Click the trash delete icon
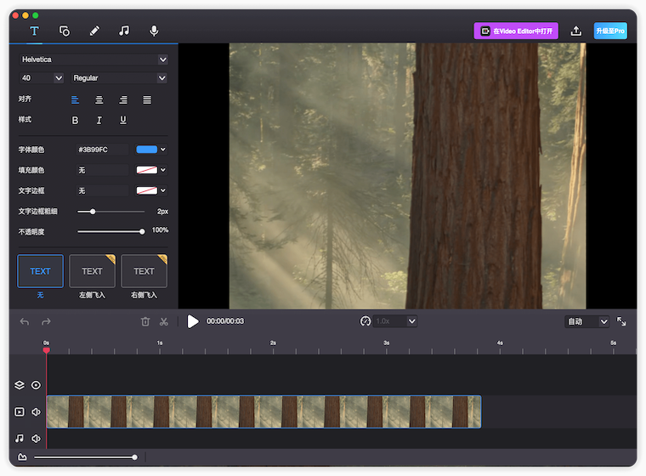 click(144, 321)
